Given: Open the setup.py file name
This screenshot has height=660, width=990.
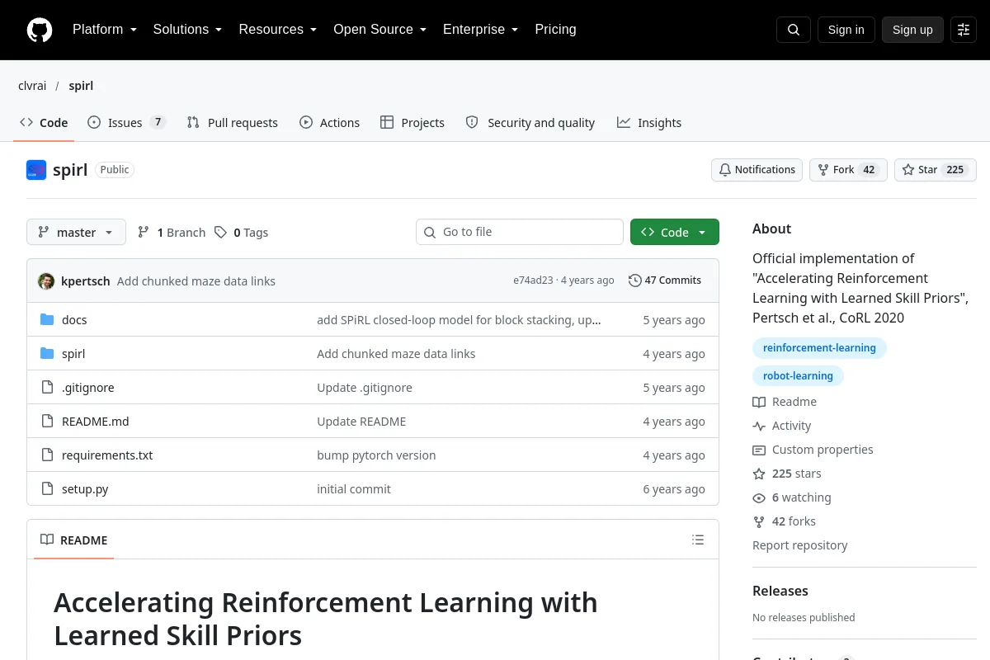Looking at the screenshot, I should tap(85, 489).
